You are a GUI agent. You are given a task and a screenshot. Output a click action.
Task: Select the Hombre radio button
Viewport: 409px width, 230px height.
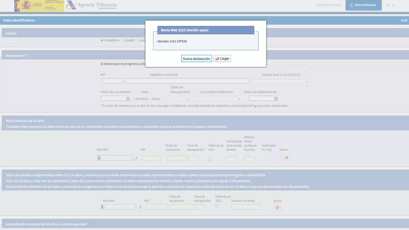tap(134, 99)
